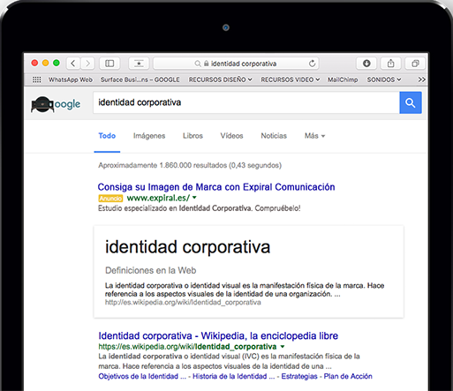The width and height of the screenshot is (453, 391).
Task: Open the Wikipedia Identidad corporativa result
Action: coord(218,335)
